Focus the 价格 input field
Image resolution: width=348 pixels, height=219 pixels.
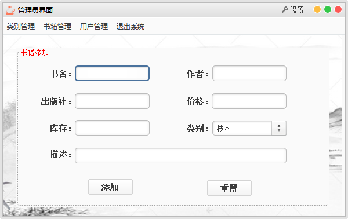point(249,101)
